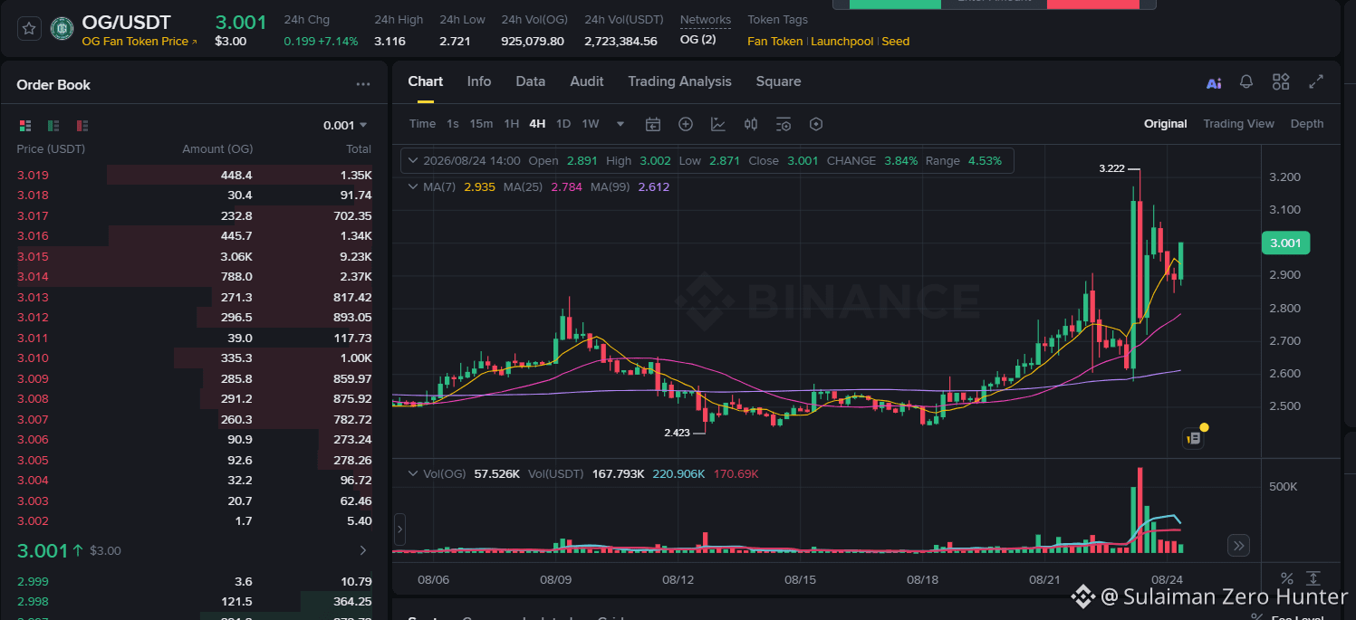Open more time intervals dropdown arrow
Screen dimensions: 1356x620
[620, 124]
